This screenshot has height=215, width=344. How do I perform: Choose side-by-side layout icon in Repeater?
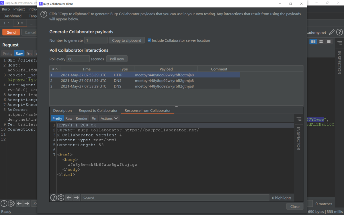(x=313, y=42)
